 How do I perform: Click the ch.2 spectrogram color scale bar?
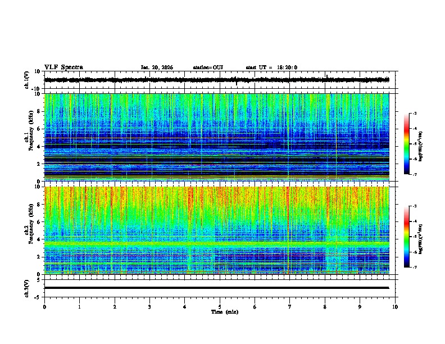[407, 237]
